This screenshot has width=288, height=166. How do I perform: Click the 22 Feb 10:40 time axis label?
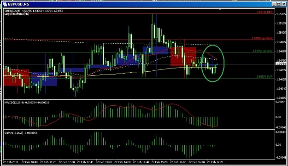click(x=29, y=162)
